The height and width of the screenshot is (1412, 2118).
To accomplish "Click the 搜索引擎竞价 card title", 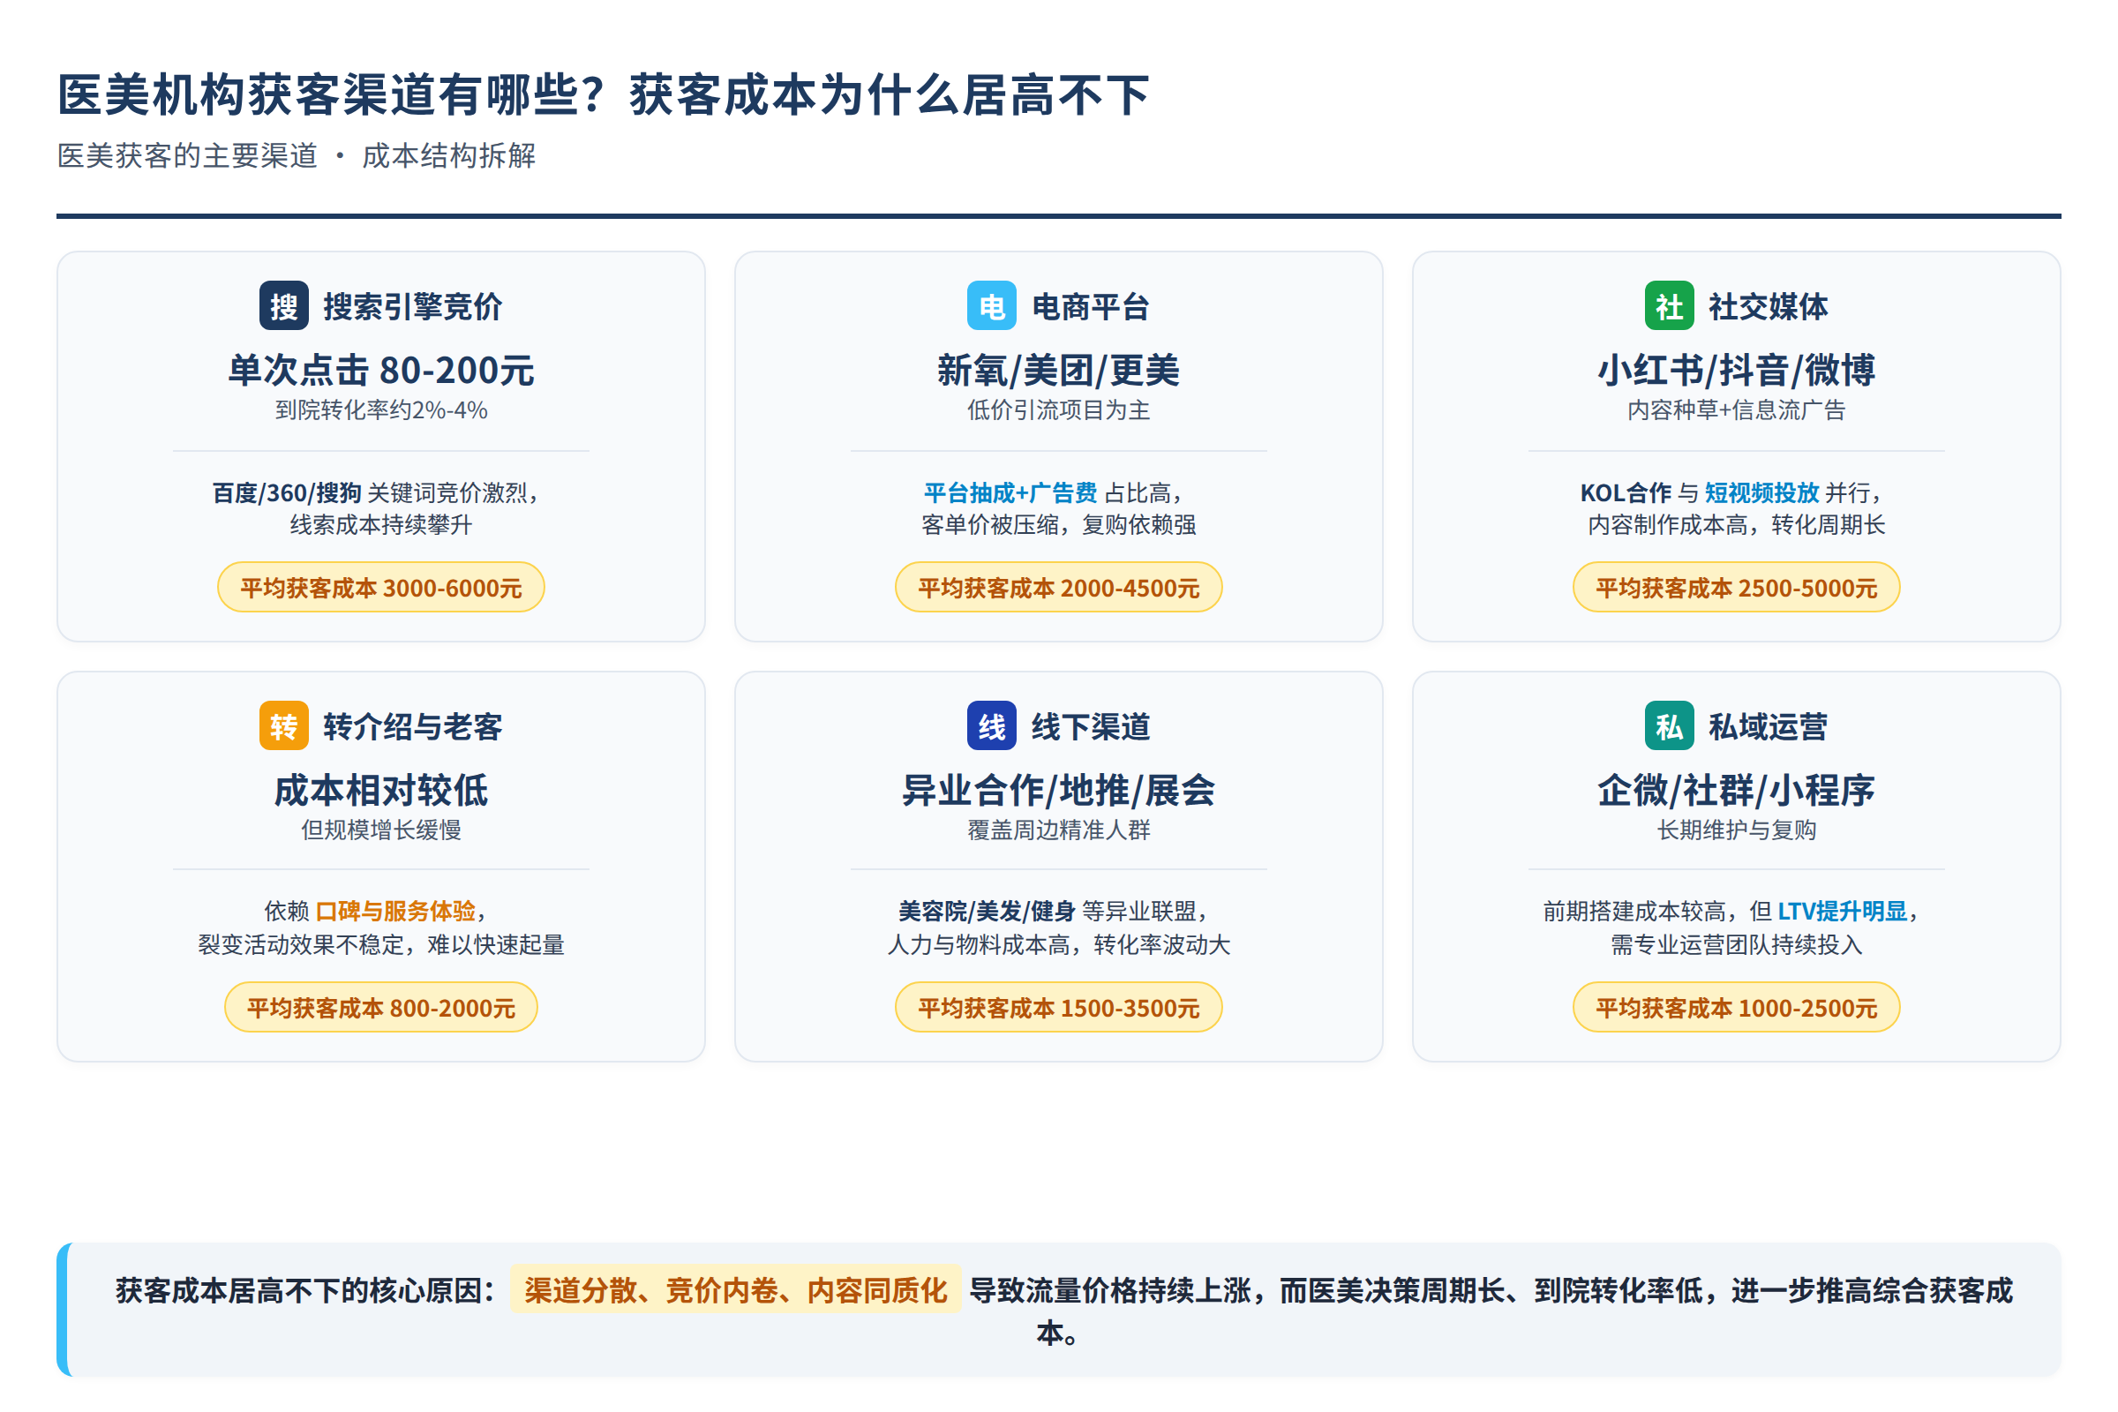I will pyautogui.click(x=412, y=306).
